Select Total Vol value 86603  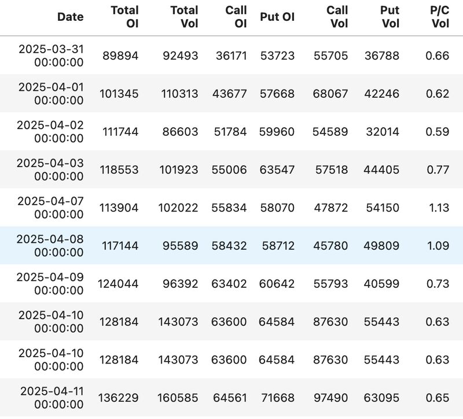(x=180, y=132)
